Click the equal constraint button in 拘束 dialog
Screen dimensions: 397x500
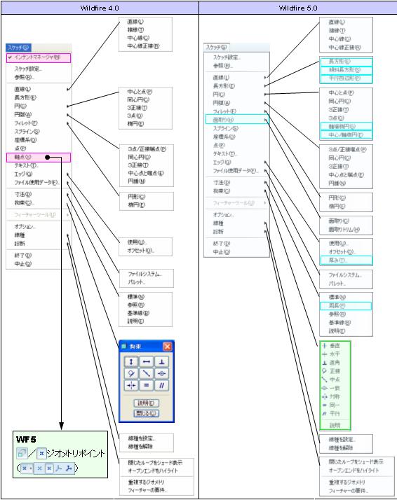pyautogui.click(x=147, y=385)
